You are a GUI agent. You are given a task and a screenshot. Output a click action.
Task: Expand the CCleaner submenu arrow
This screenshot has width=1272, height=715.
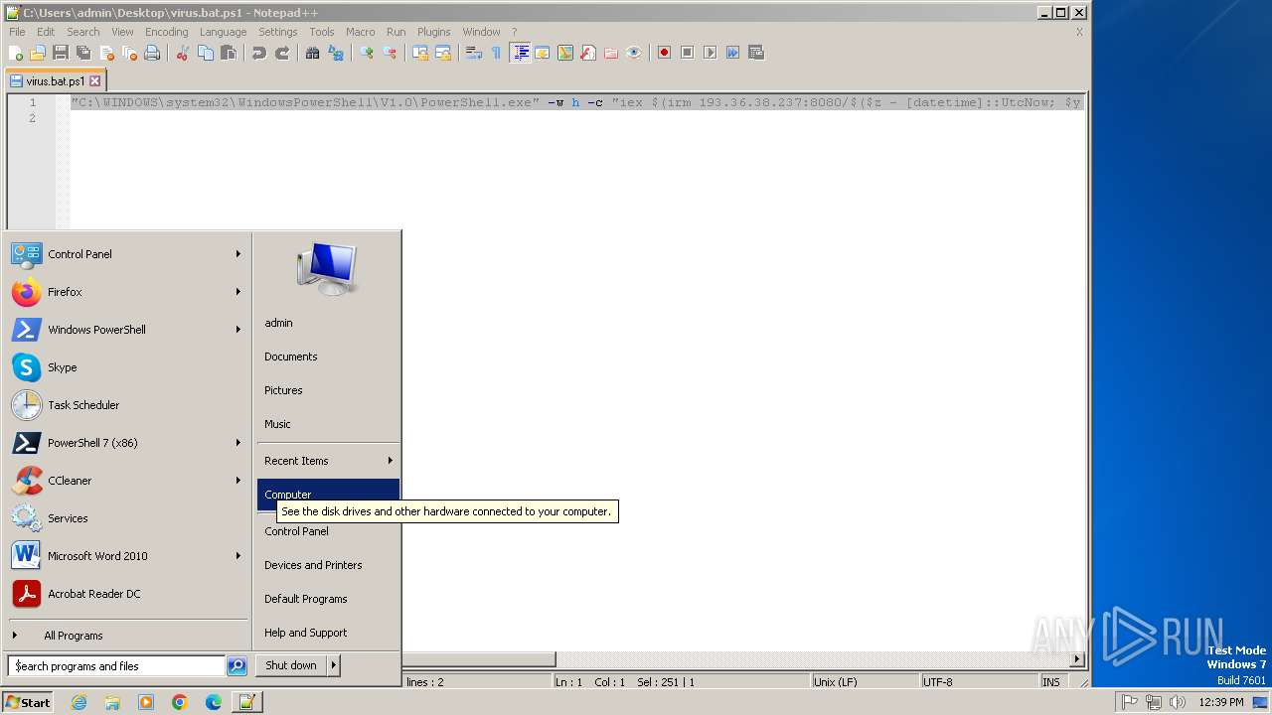pos(238,481)
